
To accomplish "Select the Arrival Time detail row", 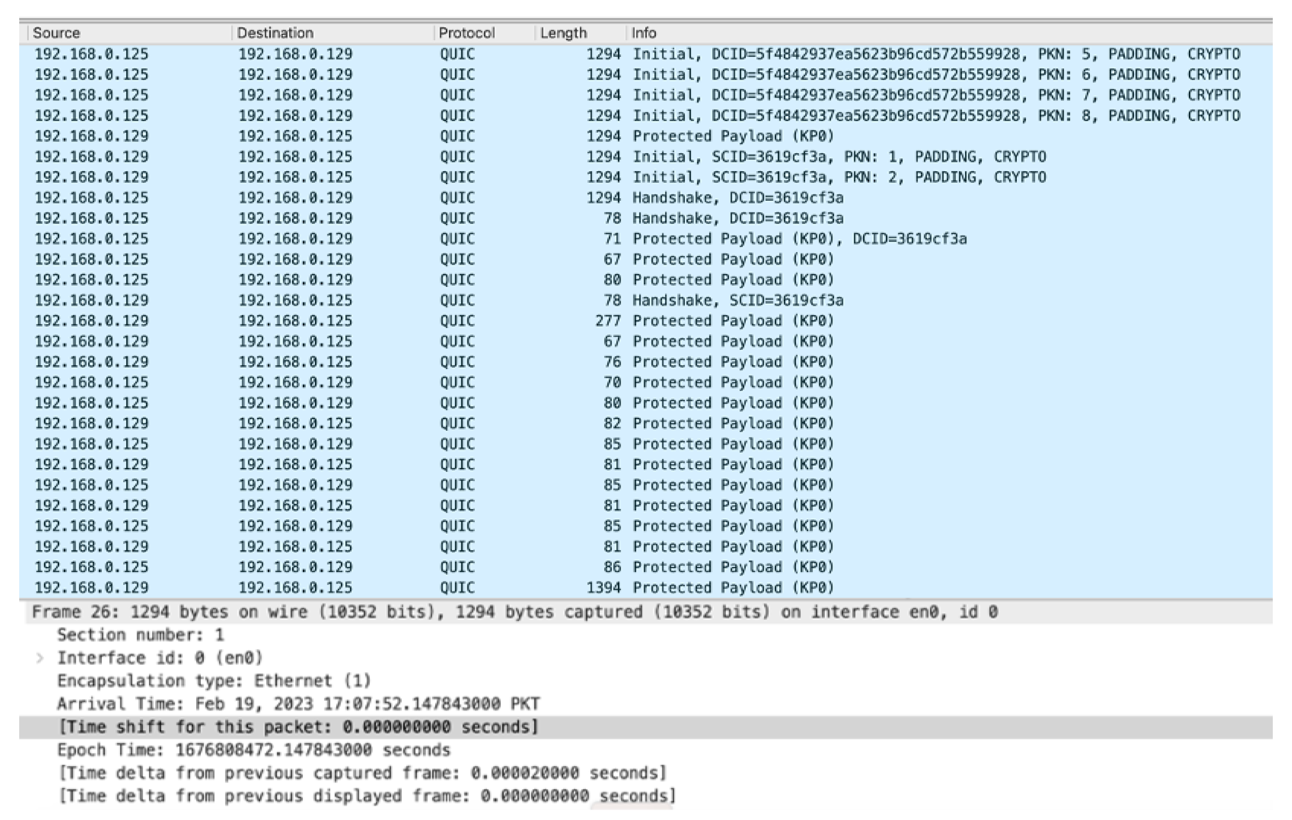I will (298, 704).
